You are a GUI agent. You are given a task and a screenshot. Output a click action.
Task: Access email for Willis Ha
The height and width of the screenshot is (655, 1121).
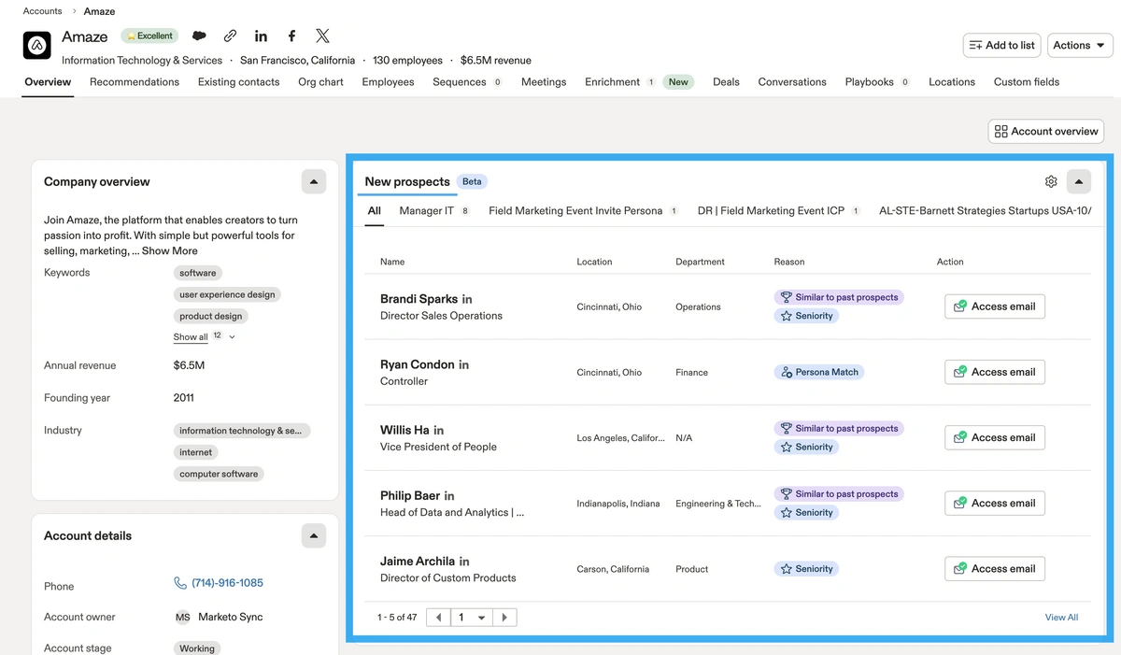tap(995, 437)
